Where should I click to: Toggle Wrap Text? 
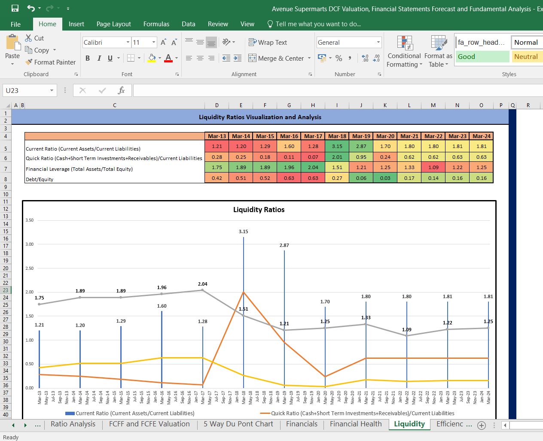(x=268, y=42)
